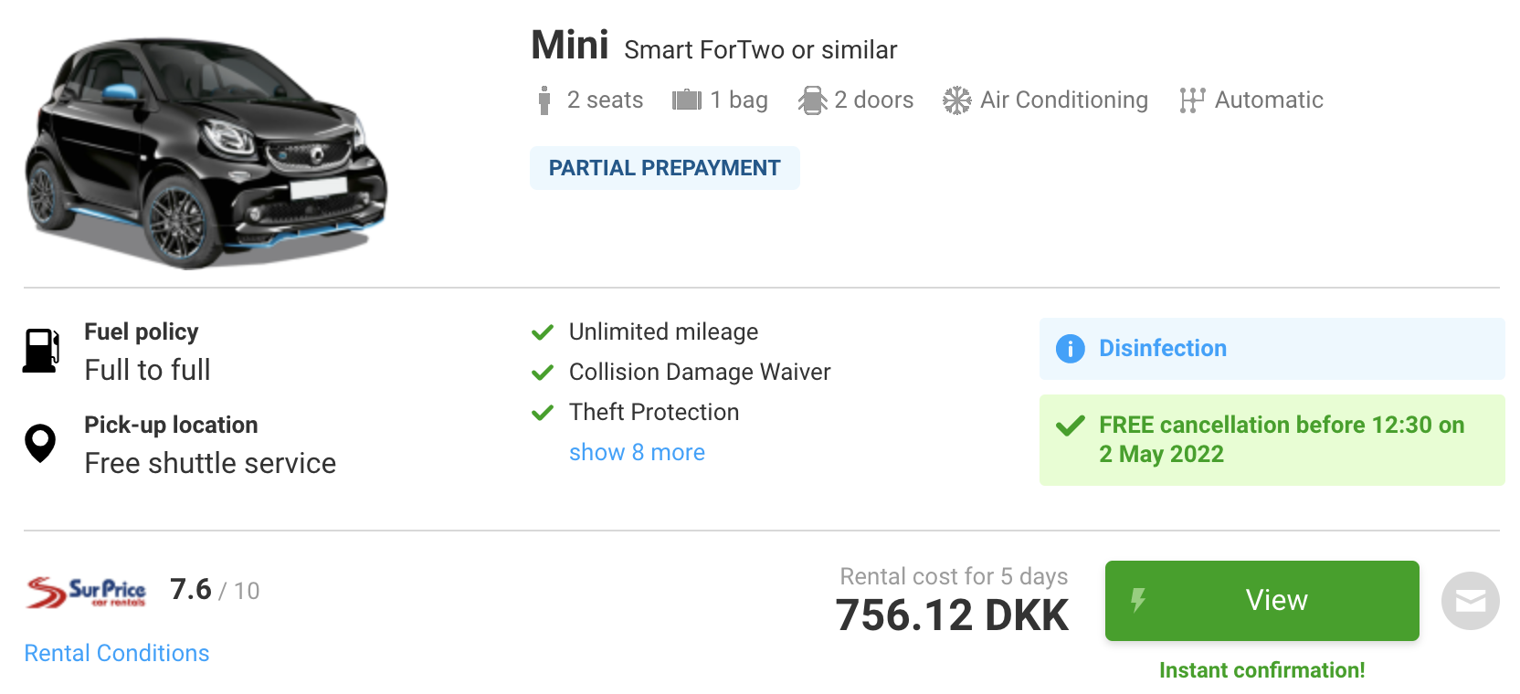Click the green View button
The width and height of the screenshot is (1520, 694).
pyautogui.click(x=1261, y=601)
